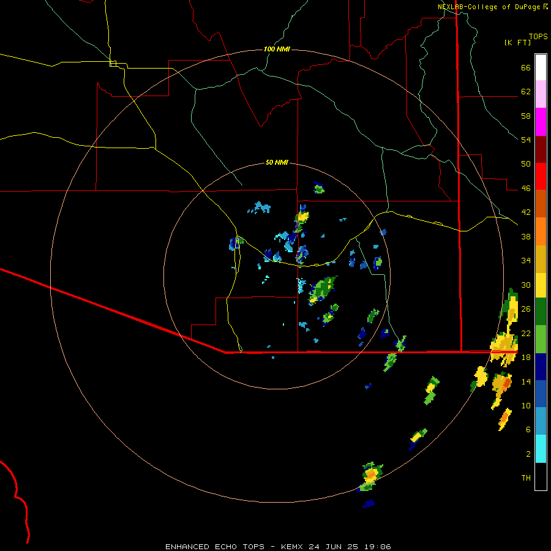Click the bright red legend swatch

541,176
